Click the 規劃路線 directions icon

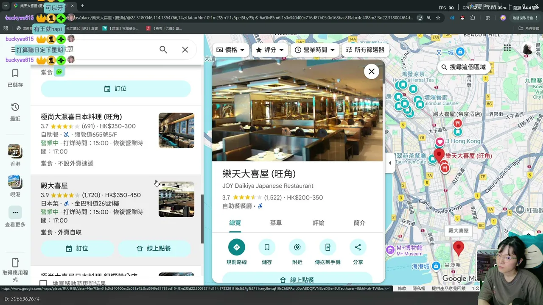pyautogui.click(x=237, y=247)
